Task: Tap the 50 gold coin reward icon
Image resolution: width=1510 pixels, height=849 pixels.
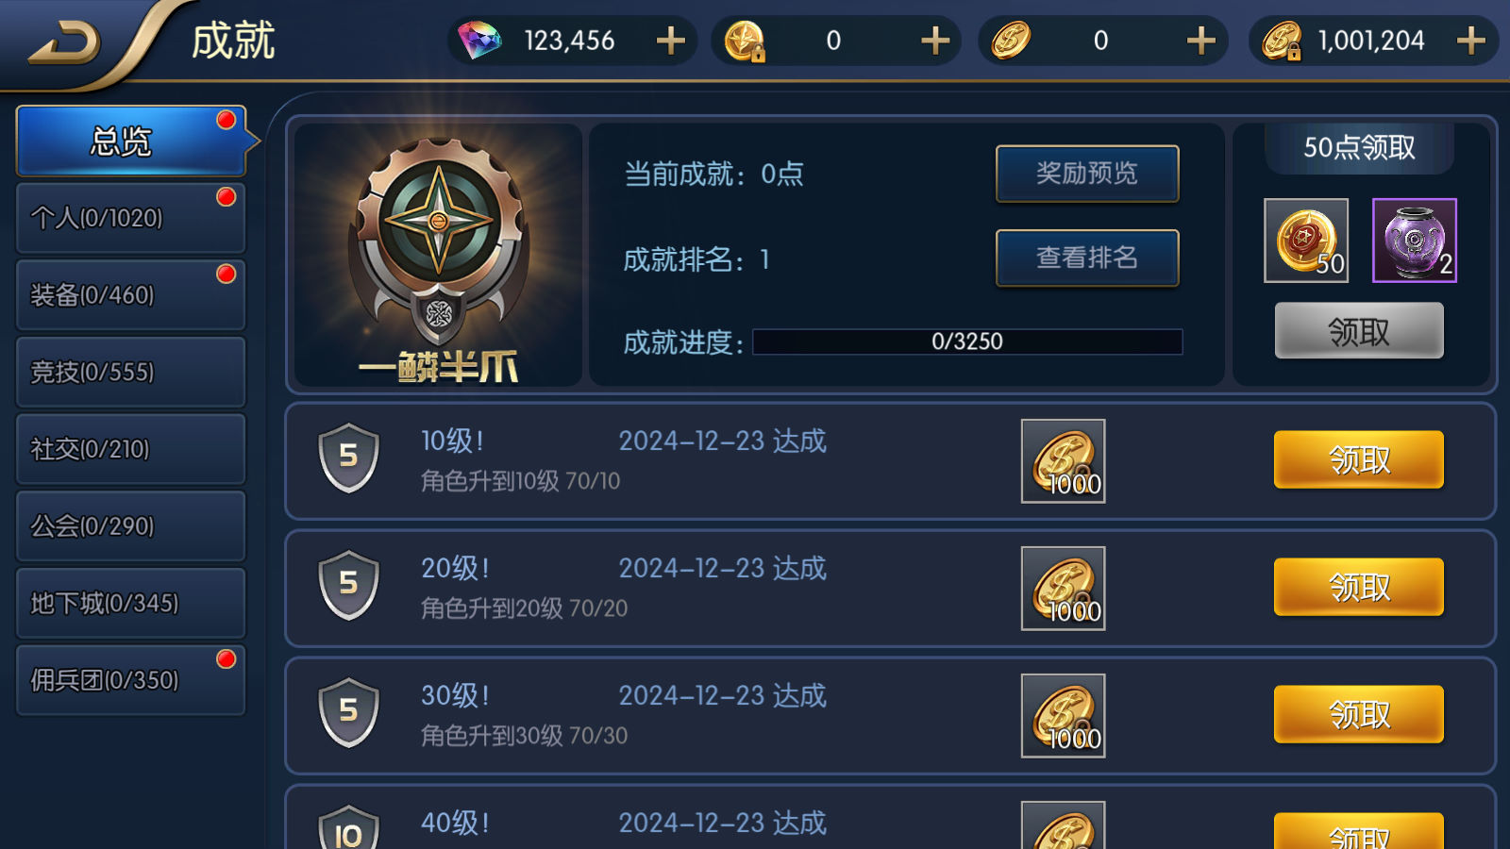Action: click(1306, 241)
